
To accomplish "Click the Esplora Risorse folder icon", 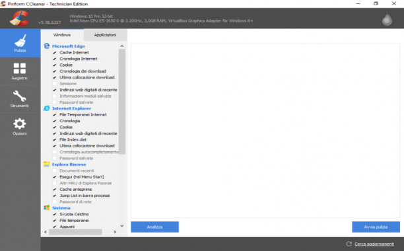I will click(x=47, y=164).
